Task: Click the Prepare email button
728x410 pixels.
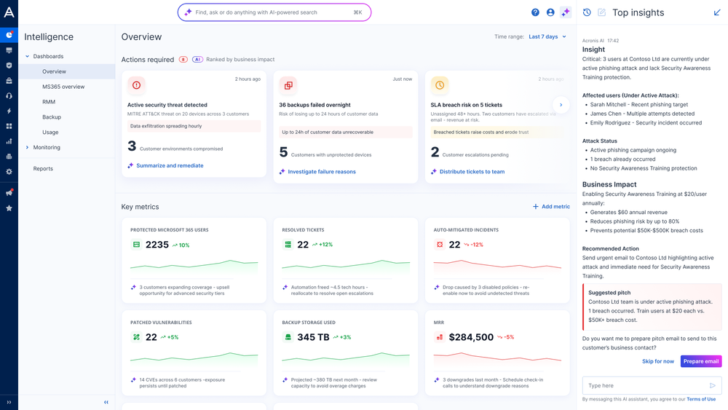Action: 701,361
